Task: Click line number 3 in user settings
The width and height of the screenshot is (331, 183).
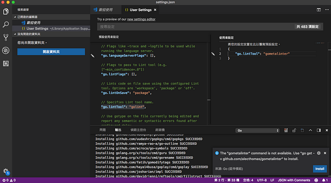Action: pos(220,58)
